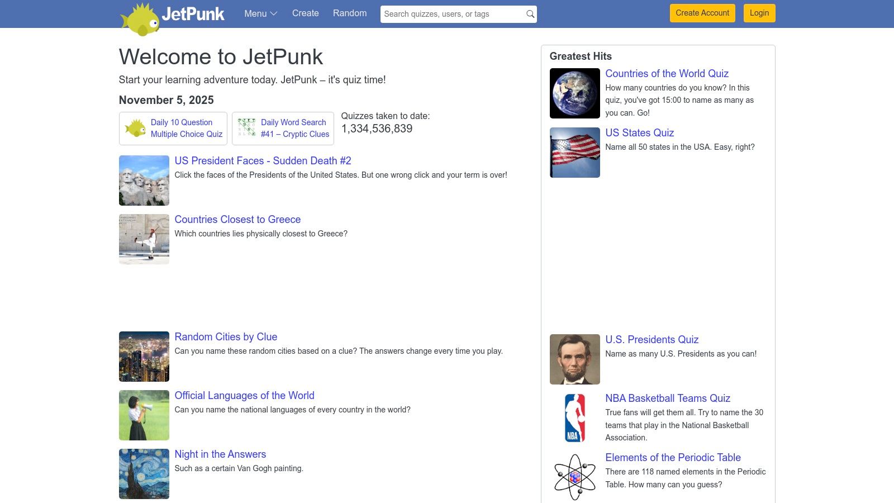
Task: Click Create in the navigation bar
Action: click(x=305, y=13)
